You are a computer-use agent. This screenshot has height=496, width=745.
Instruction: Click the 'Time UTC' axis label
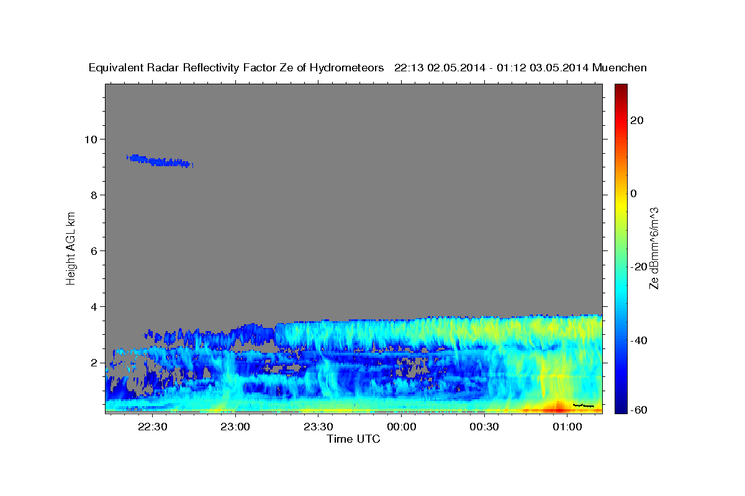353,439
